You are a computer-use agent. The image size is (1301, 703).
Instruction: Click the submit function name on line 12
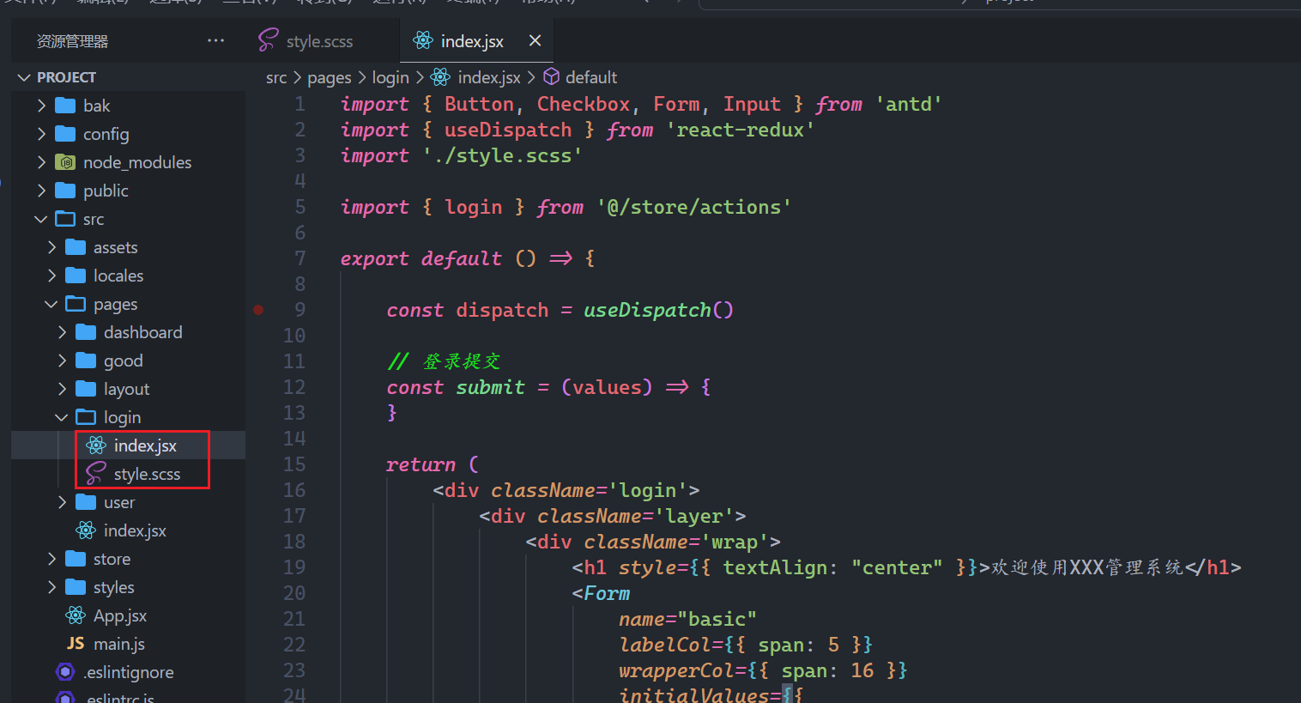490,387
